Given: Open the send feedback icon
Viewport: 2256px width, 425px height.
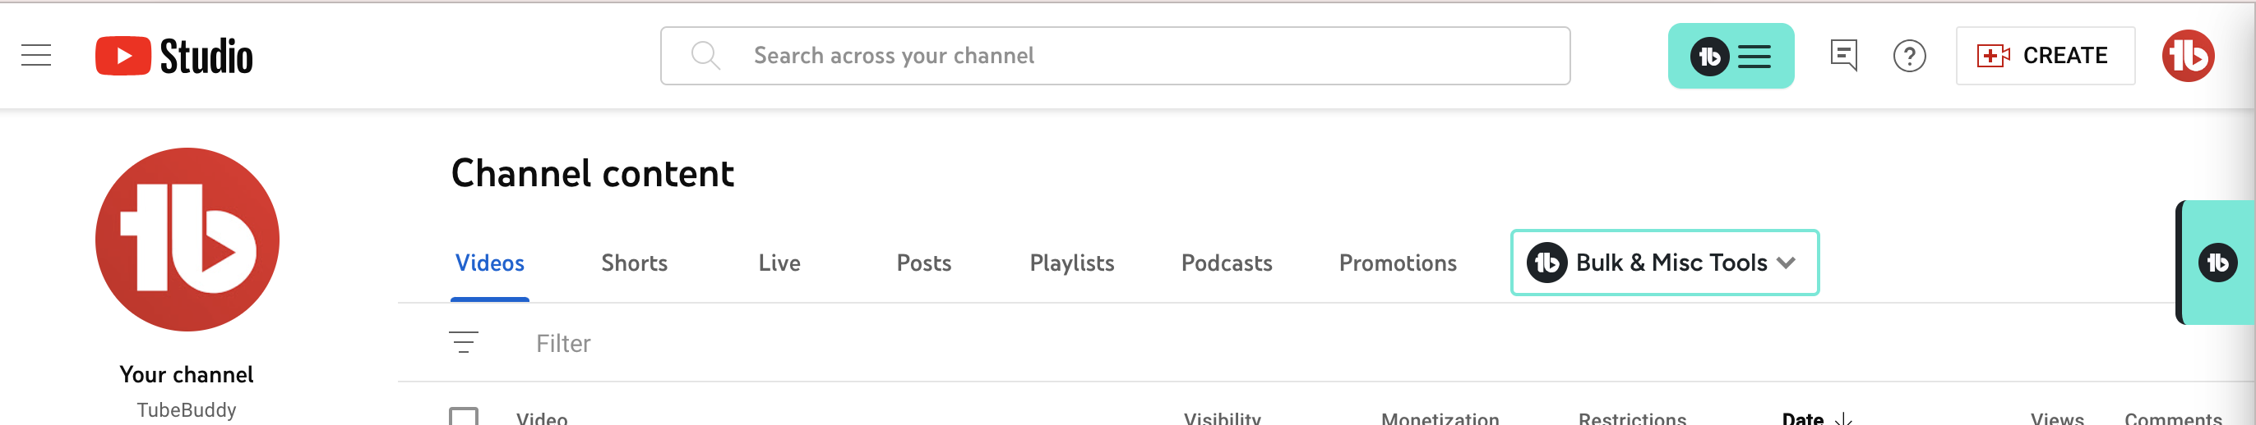Looking at the screenshot, I should click(x=1843, y=56).
